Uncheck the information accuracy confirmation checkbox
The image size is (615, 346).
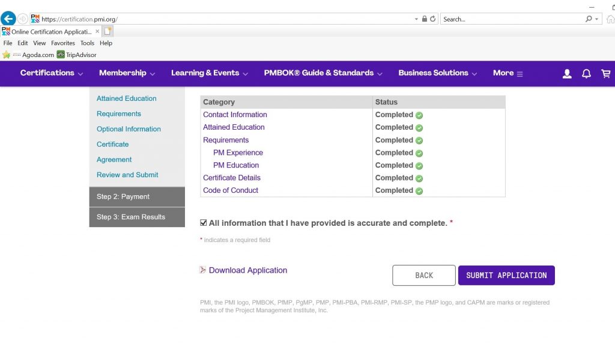[204, 222]
